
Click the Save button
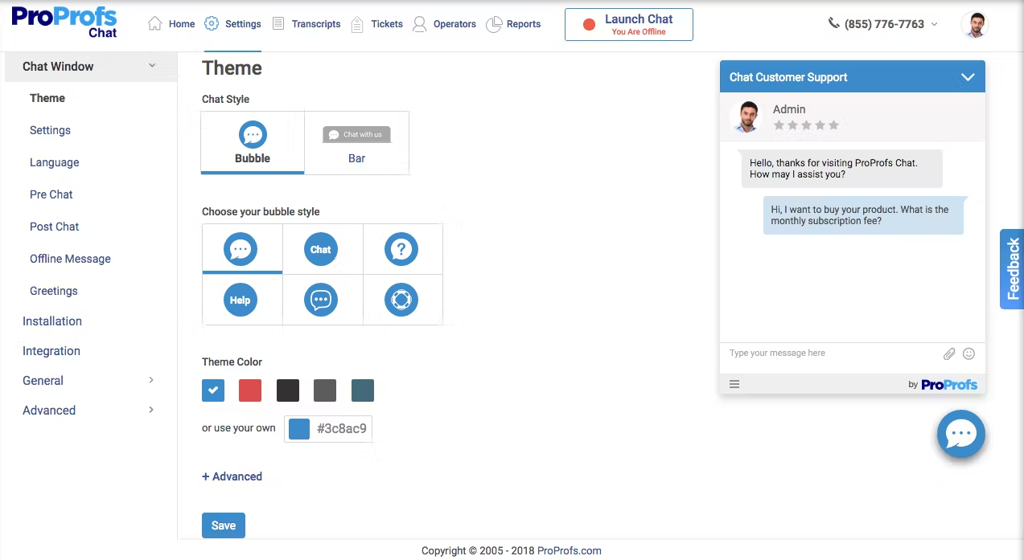pyautogui.click(x=224, y=525)
